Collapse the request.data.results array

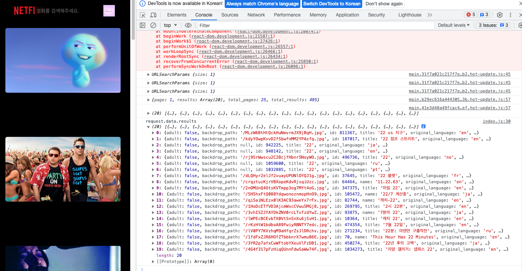[x=149, y=126]
